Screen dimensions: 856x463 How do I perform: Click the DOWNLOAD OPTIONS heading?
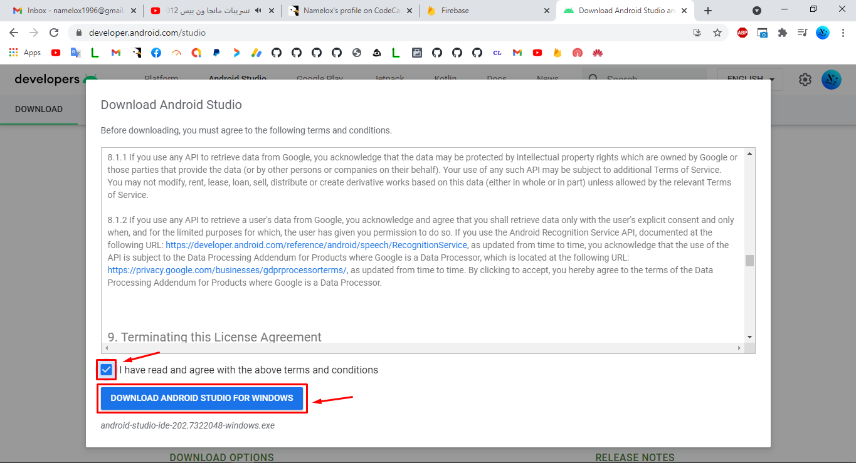click(x=221, y=457)
